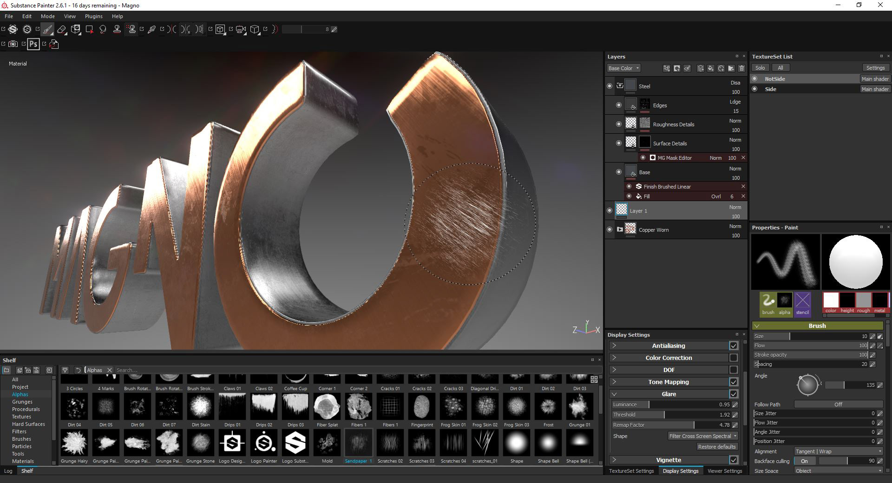Switch to the Log tab
Image resolution: width=892 pixels, height=483 pixels.
(8, 471)
